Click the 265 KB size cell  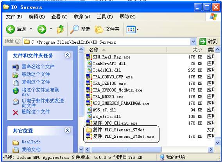(x=195, y=70)
